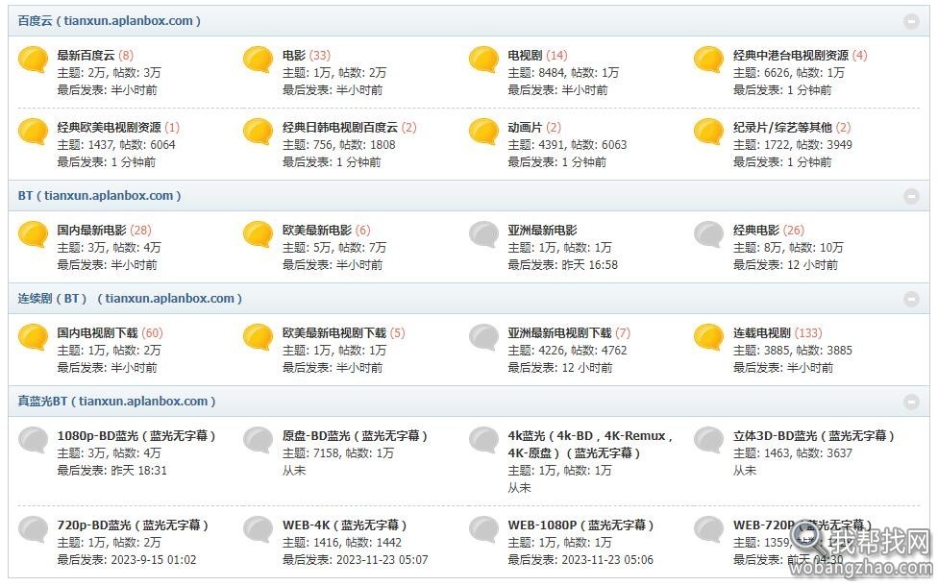Go to the 1080p-BD蓝光 forum link
938x586 pixels.
click(136, 436)
